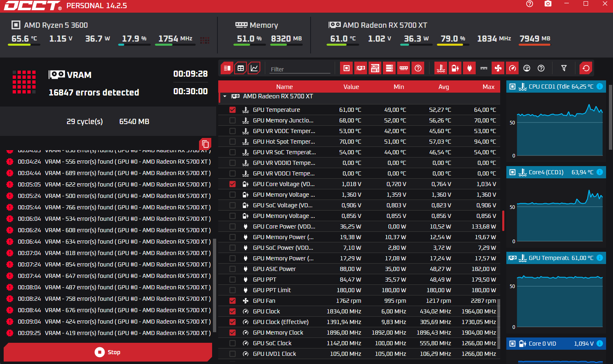Uncheck the GPU Temperature sensor checkbox
This screenshot has width=613, height=364.
233,110
